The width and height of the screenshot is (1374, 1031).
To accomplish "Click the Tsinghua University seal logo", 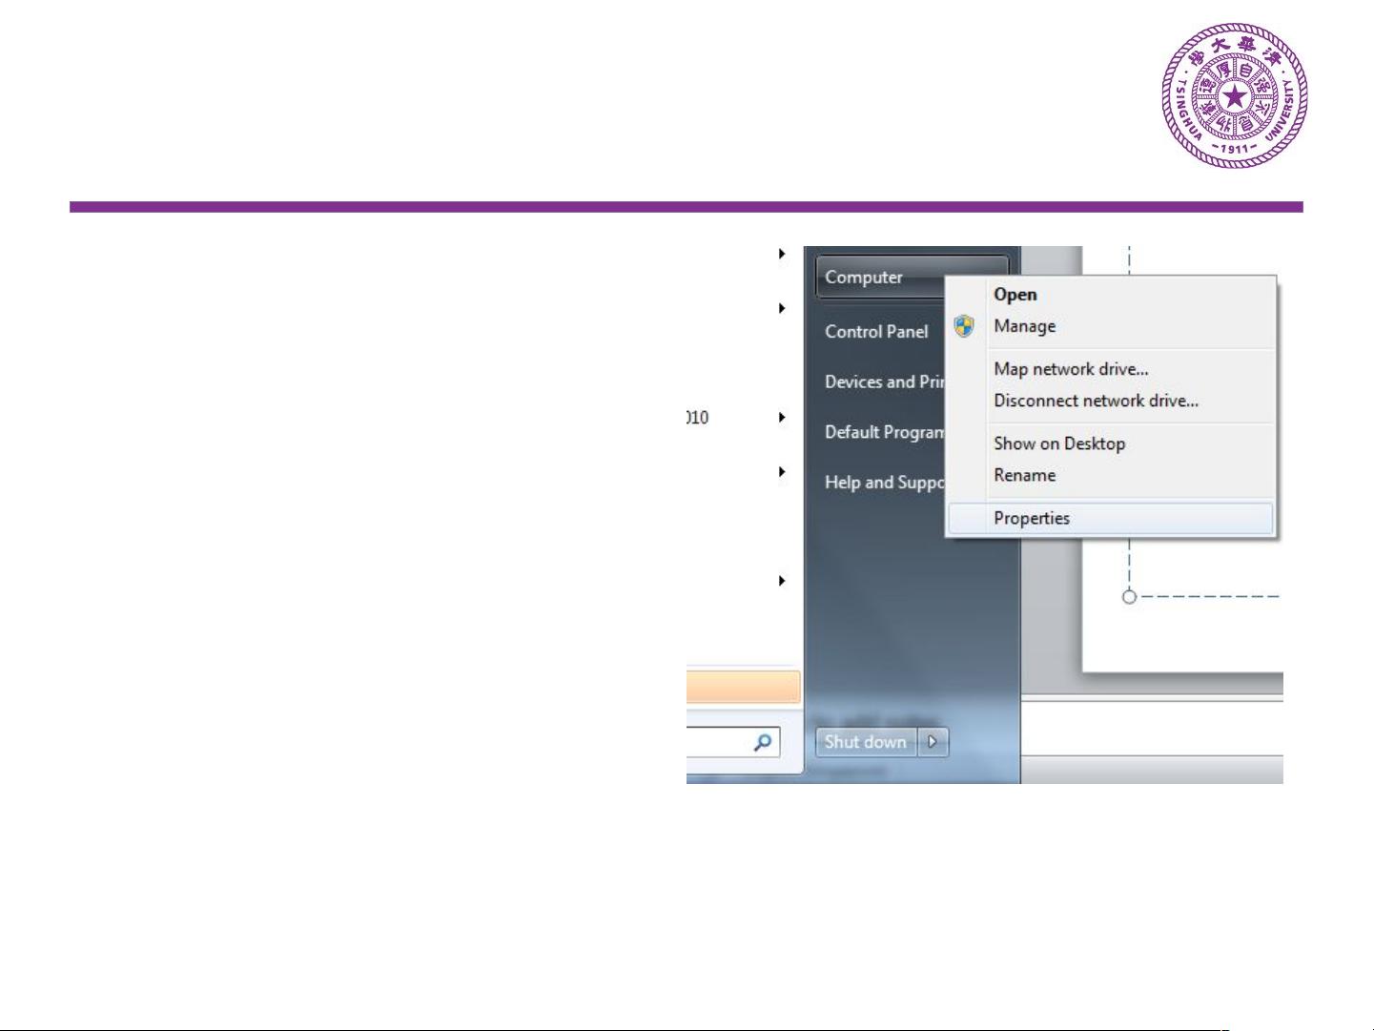I will pos(1235,95).
